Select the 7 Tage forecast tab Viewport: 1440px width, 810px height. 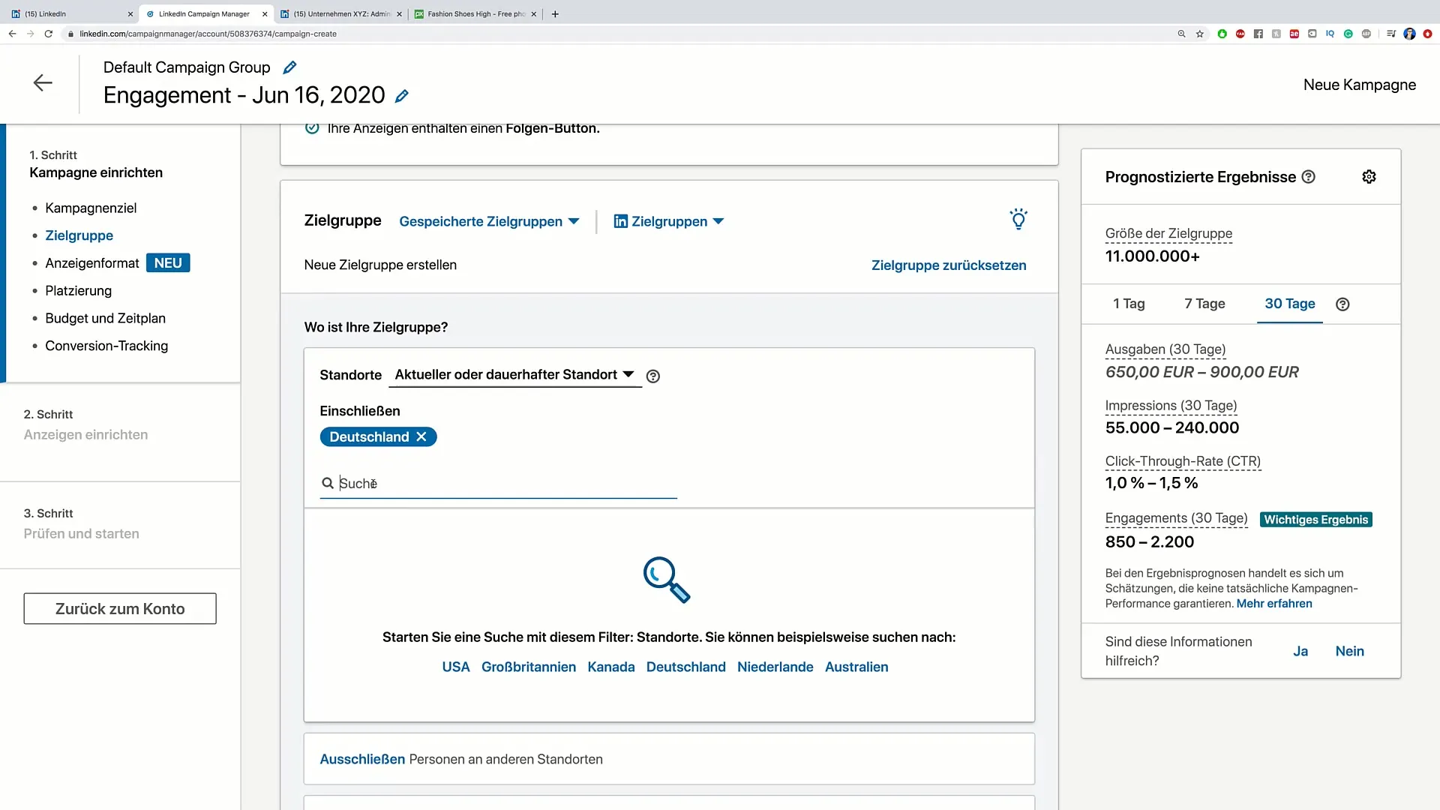(1204, 304)
